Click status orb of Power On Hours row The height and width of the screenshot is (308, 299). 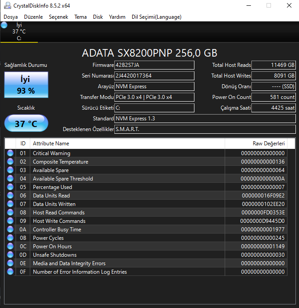[10, 246]
